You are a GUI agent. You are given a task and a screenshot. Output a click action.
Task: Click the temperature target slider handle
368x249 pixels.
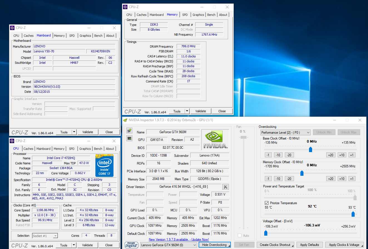[353, 214]
